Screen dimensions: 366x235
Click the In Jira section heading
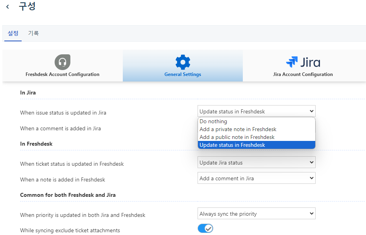28,93
